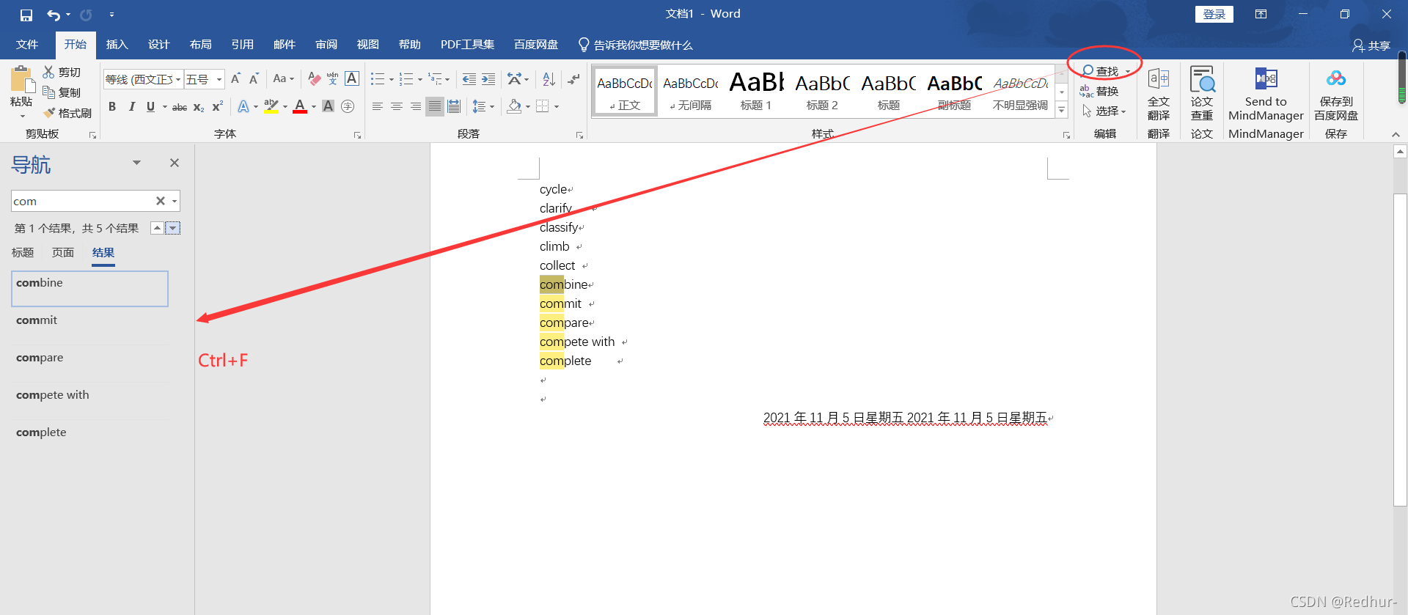Save to Baidu Netdisk with the cloud icon
Image resolution: width=1408 pixels, height=615 pixels.
pyautogui.click(x=1336, y=78)
